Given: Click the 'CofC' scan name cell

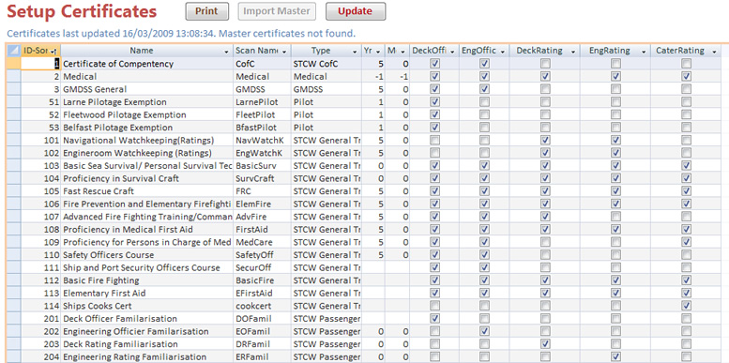Looking at the screenshot, I should 262,64.
